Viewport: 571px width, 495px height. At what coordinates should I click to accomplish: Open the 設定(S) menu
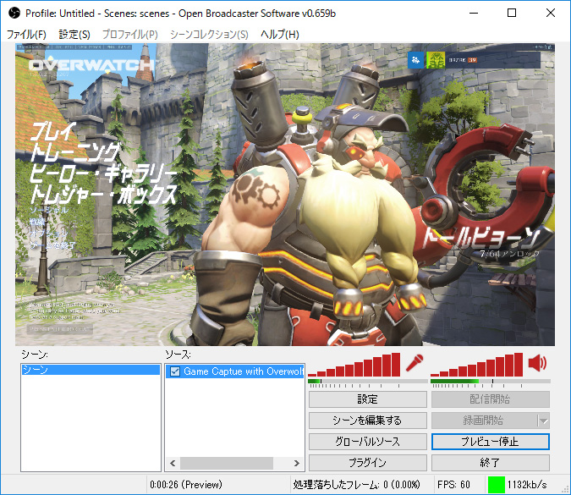(74, 34)
